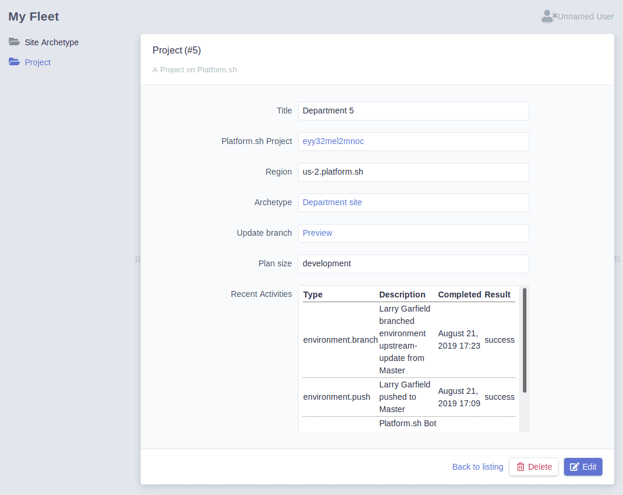Click the pencil icon on Edit button

tap(575, 467)
